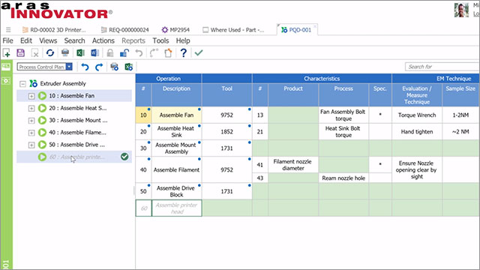The image size is (480, 270).
Task: Click the blue Undo arrow in secondary toolbar
Action: pos(85,67)
